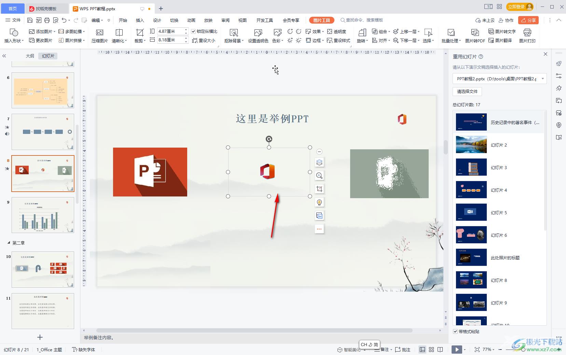This screenshot has height=355, width=566.
Task: Select slide 9 thumbnail with bar chart
Action: (43, 215)
